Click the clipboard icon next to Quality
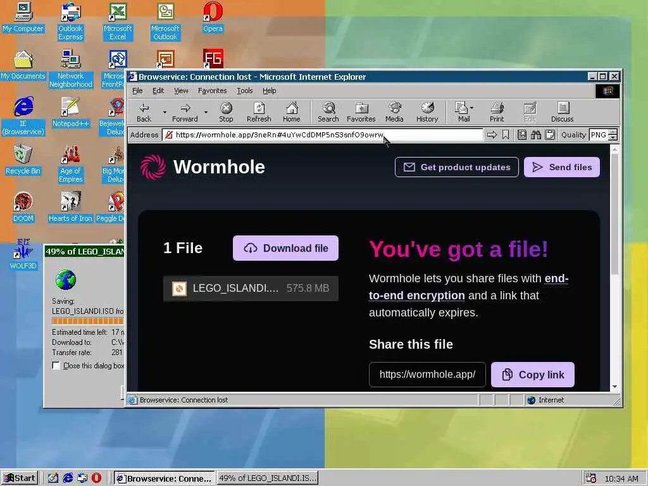 click(x=550, y=135)
